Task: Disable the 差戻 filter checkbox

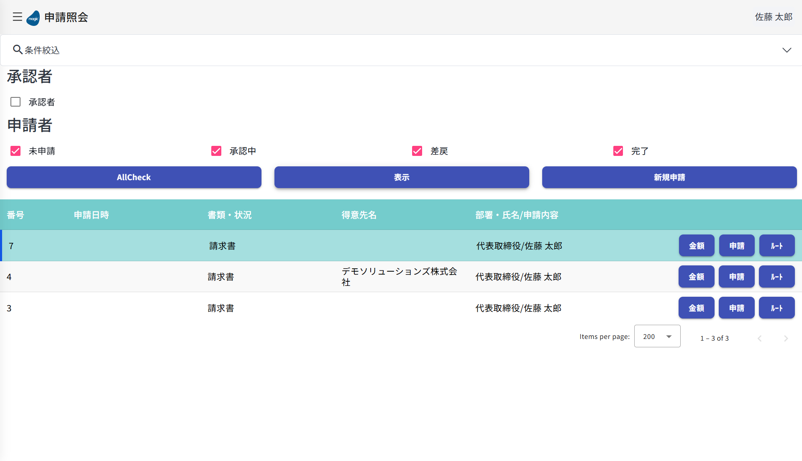Action: [417, 151]
